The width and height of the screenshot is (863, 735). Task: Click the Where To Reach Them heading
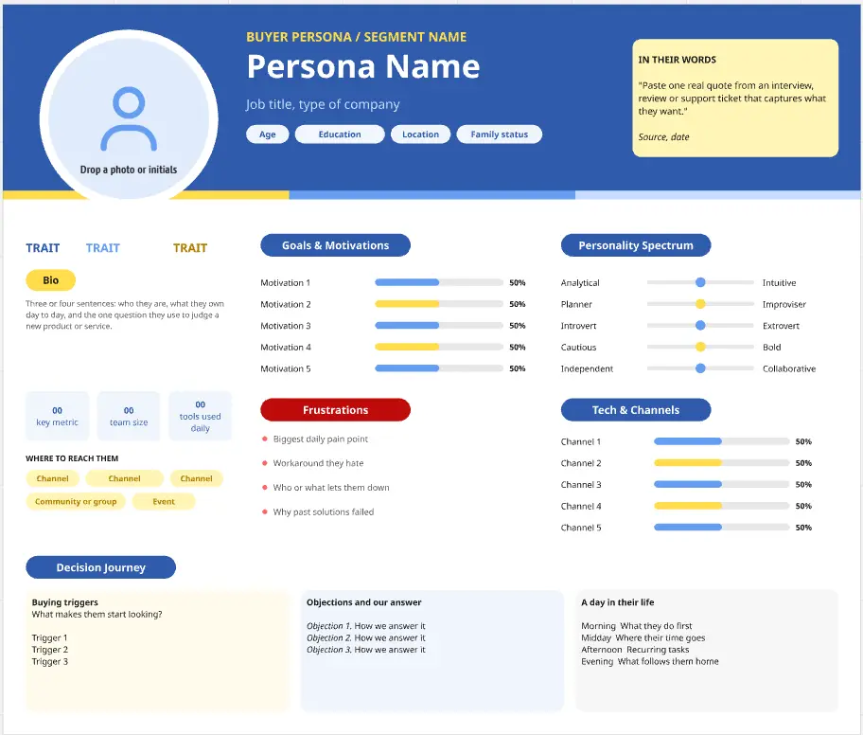[72, 458]
